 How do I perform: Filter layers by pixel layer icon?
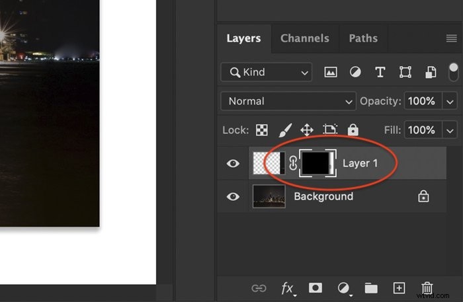331,72
